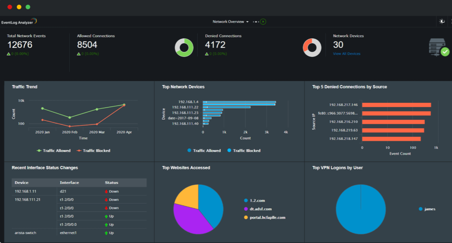Click the d21 interface cell
The height and width of the screenshot is (243, 452).
tap(63, 192)
